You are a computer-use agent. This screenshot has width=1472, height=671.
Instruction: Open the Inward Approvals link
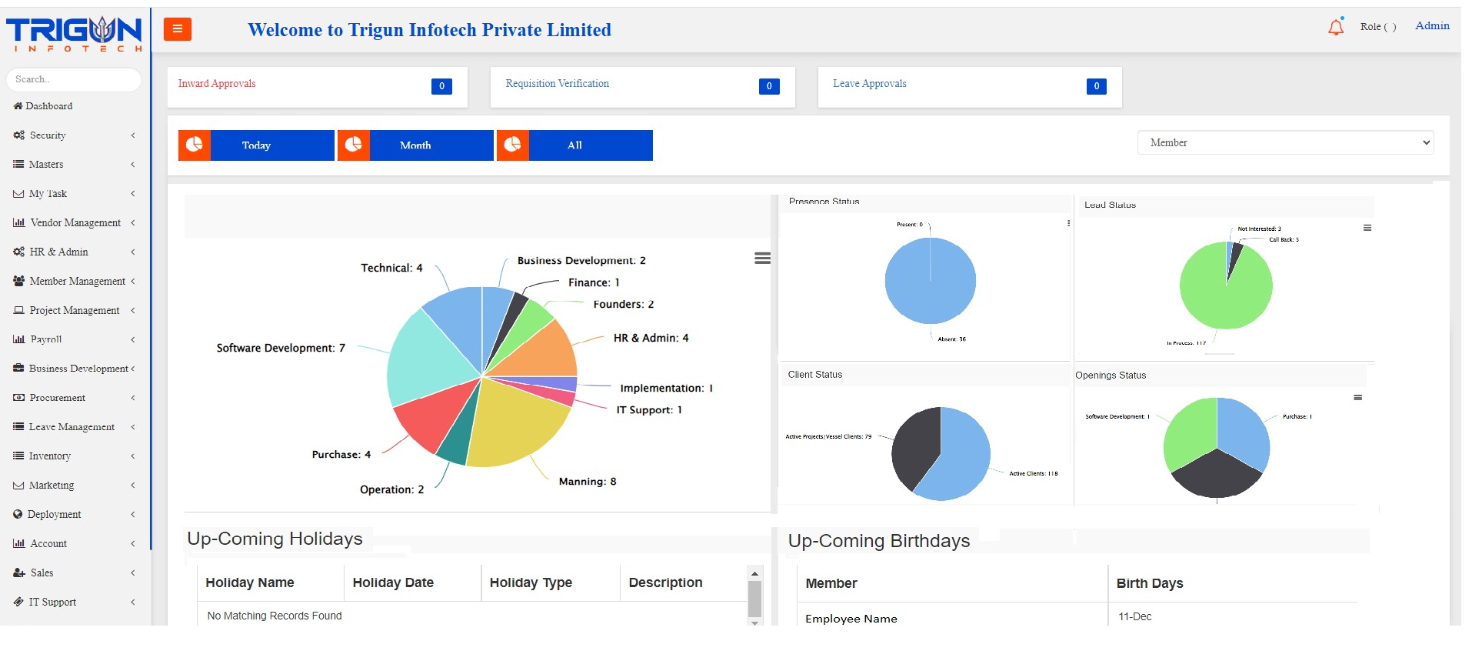coord(217,83)
